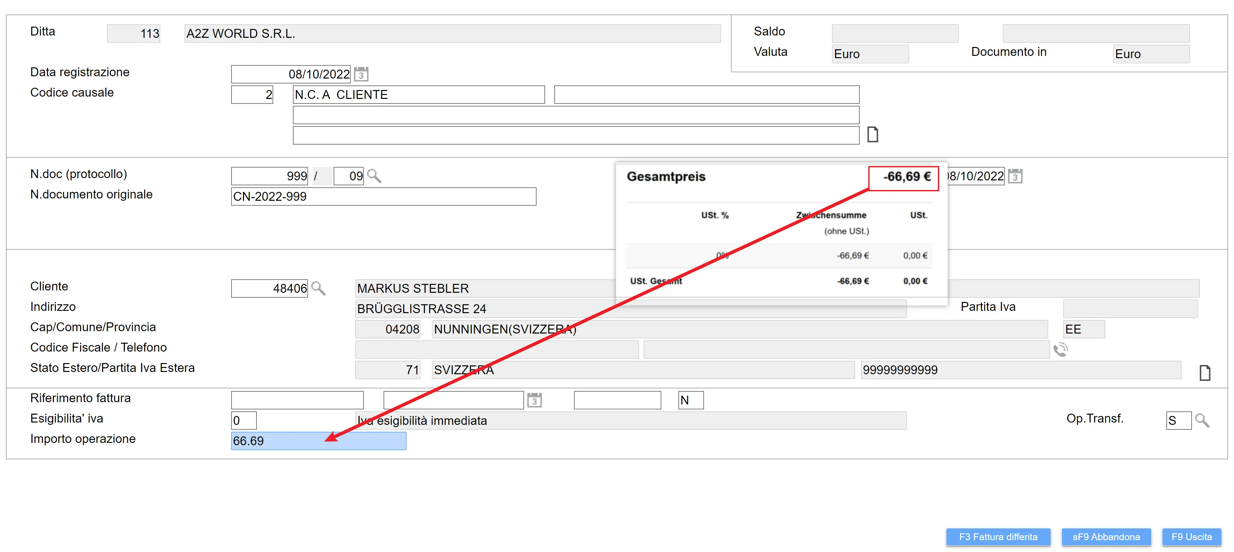This screenshot has height=552, width=1234.
Task: Click first Riferimento fattura input box
Action: [297, 400]
